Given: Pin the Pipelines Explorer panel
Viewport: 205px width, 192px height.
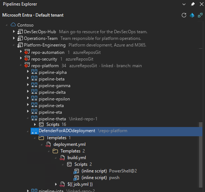Looking at the screenshot, I should pyautogui.click(x=193, y=4).
